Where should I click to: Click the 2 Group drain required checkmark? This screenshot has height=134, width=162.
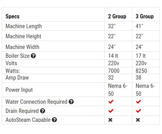(111, 111)
